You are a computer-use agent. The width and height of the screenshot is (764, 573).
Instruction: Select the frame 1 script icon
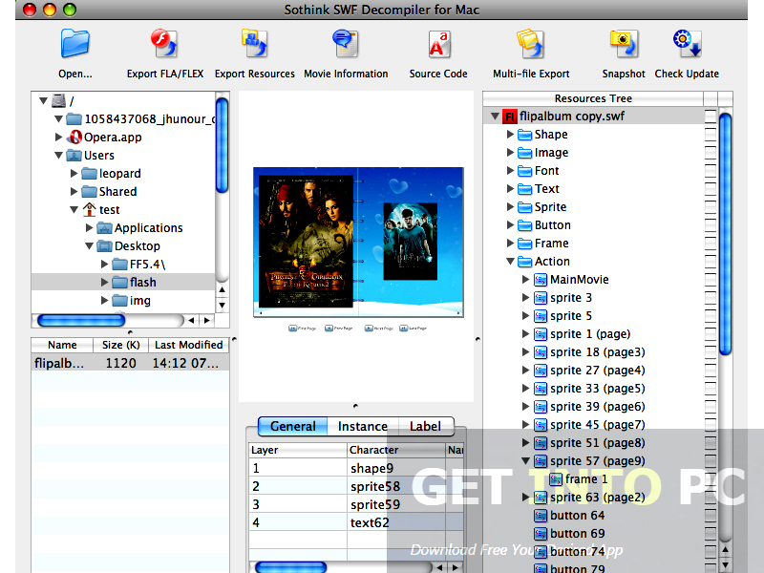coord(556,479)
